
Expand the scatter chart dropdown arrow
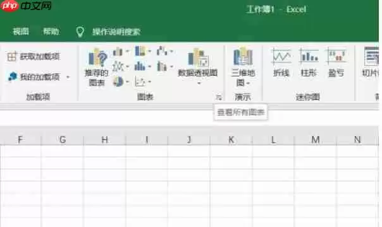pos(149,82)
